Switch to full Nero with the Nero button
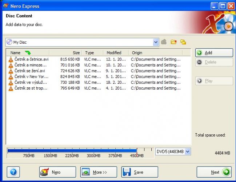This screenshot has height=182, width=236. point(58,172)
